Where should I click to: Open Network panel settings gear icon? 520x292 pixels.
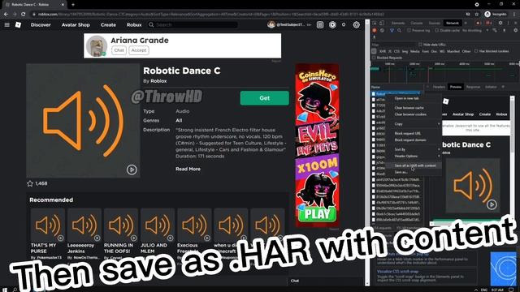coord(516,31)
